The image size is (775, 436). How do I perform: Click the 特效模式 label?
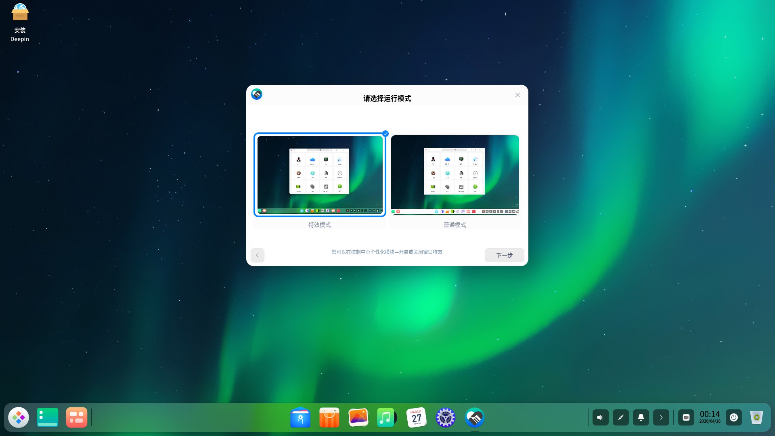(320, 225)
